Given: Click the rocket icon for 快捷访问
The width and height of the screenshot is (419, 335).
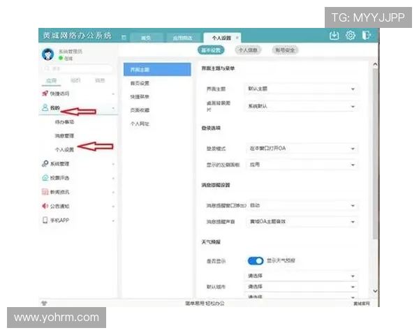Looking at the screenshot, I should 45,94.
